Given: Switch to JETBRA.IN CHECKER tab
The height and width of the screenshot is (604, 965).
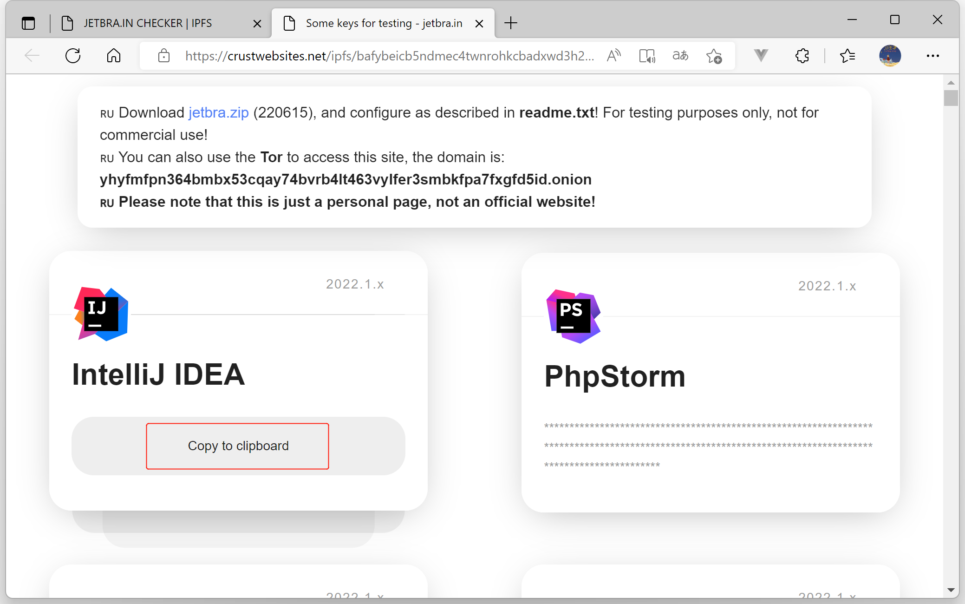Looking at the screenshot, I should [x=148, y=23].
